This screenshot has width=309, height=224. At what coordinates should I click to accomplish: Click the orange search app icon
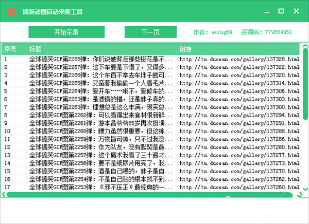pos(11,11)
